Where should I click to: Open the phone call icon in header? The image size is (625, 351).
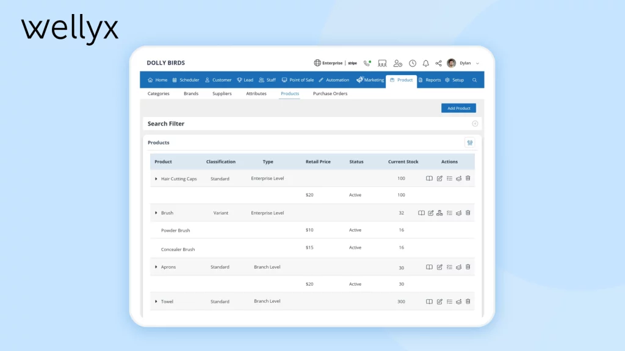(367, 63)
